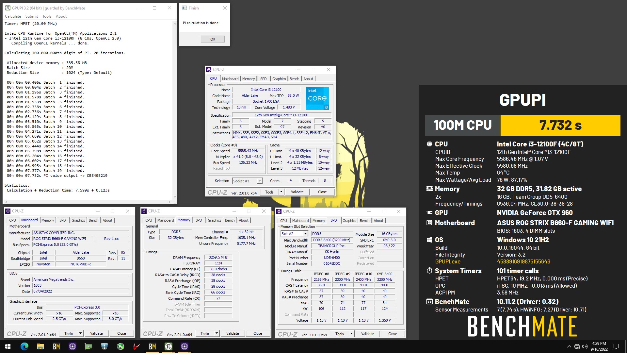Screen dimensions: 627x353
Task: Click the Part Number field UD5-6400
Action: point(332,258)
